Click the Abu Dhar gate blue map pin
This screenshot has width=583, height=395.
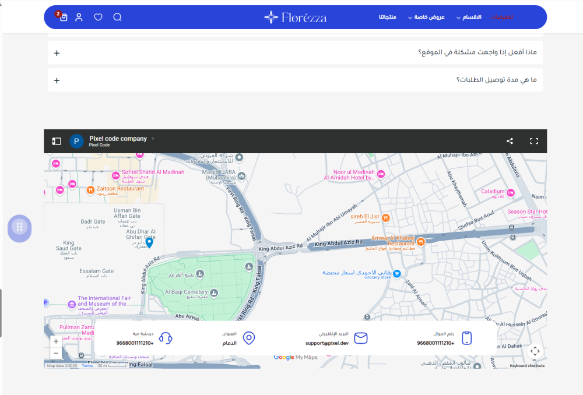click(149, 242)
